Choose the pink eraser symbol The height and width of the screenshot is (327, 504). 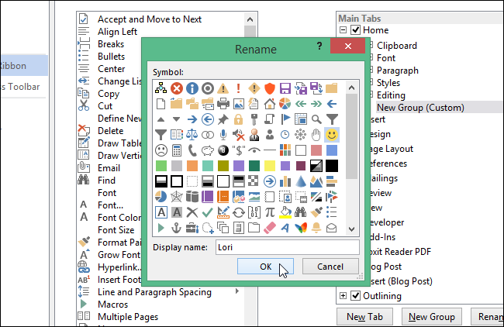pyautogui.click(x=270, y=228)
